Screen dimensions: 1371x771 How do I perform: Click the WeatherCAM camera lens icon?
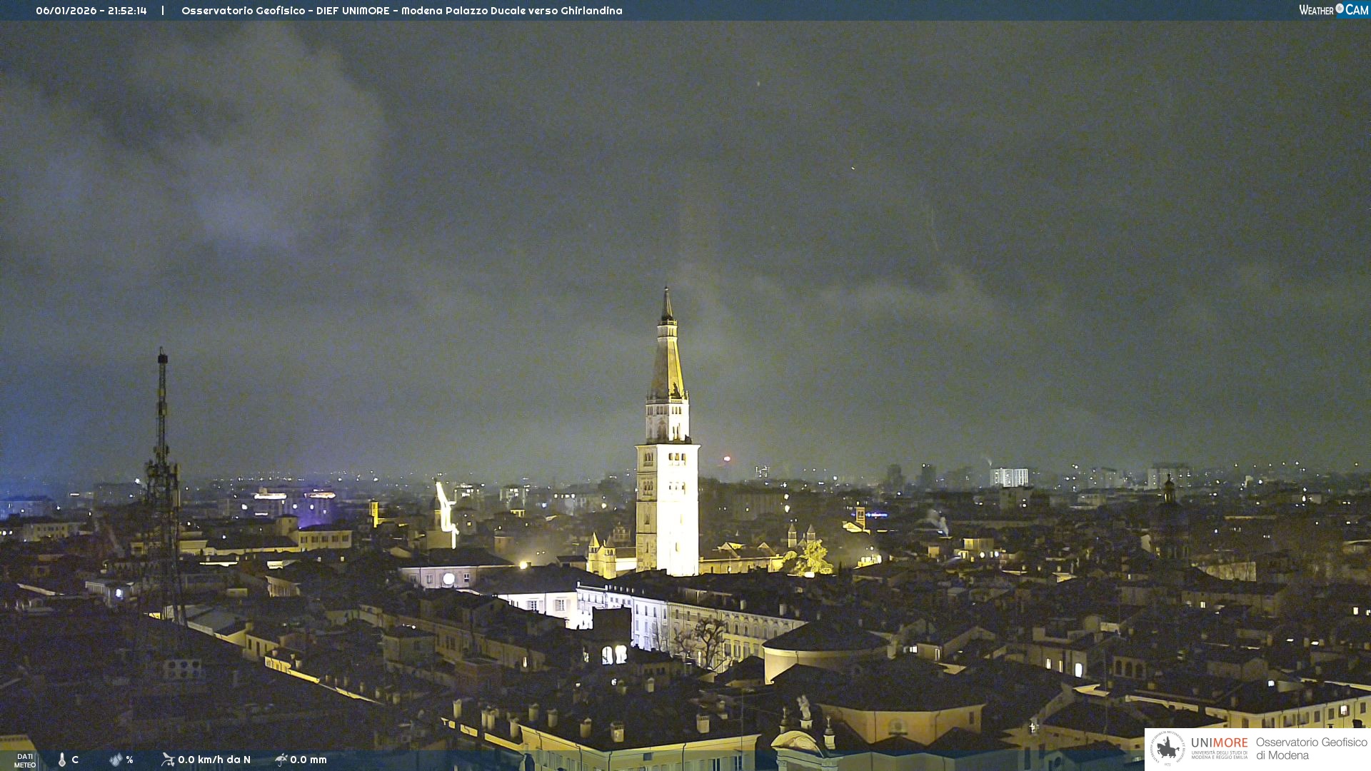click(x=1340, y=9)
